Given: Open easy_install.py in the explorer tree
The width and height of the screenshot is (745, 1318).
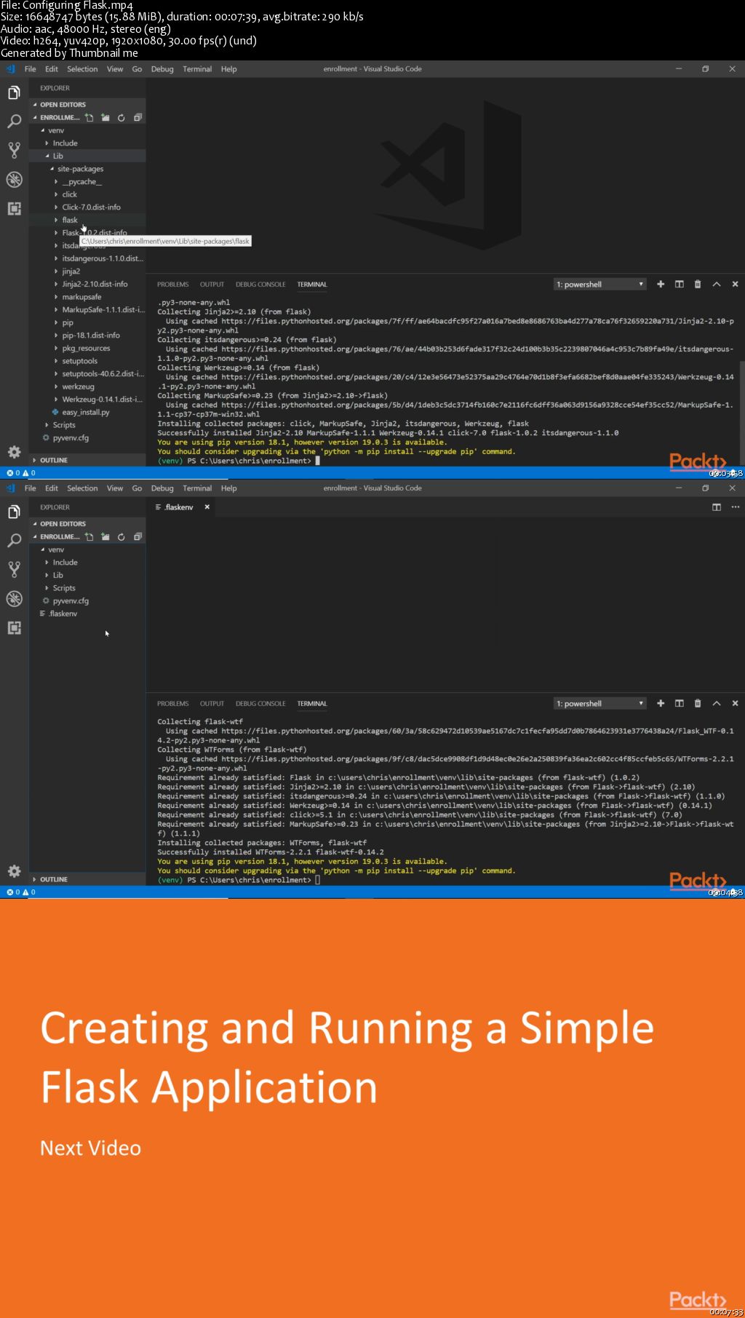Looking at the screenshot, I should [86, 413].
